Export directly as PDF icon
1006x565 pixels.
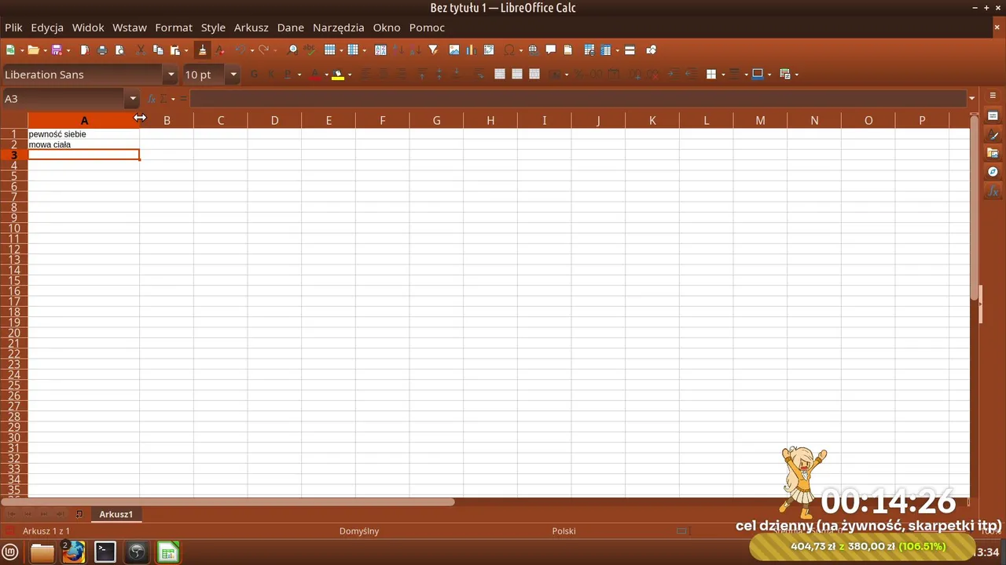85,50
